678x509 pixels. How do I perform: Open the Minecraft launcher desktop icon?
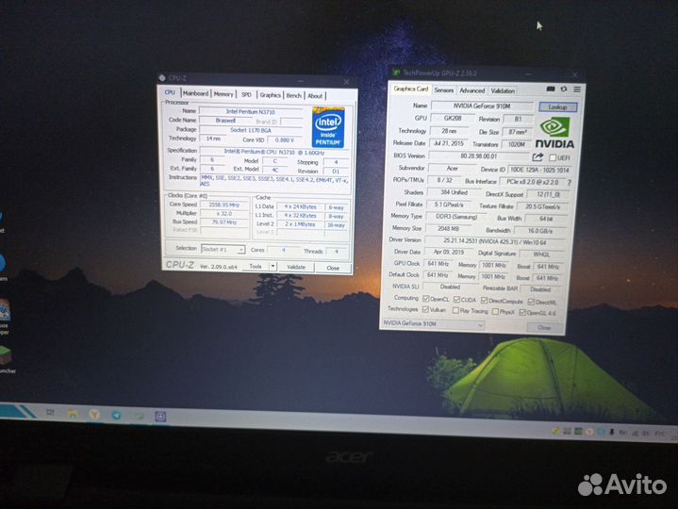coord(6,356)
